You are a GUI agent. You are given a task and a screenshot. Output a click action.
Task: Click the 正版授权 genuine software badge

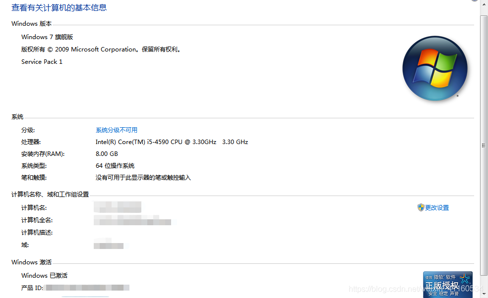pyautogui.click(x=447, y=284)
